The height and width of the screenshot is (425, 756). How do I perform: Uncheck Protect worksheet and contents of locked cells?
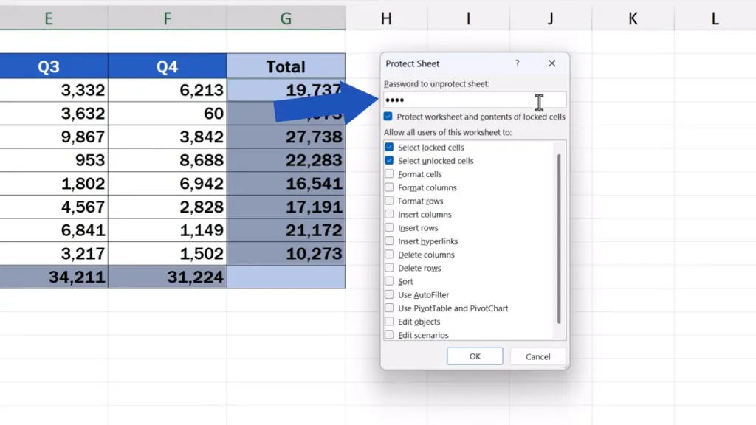click(x=388, y=117)
